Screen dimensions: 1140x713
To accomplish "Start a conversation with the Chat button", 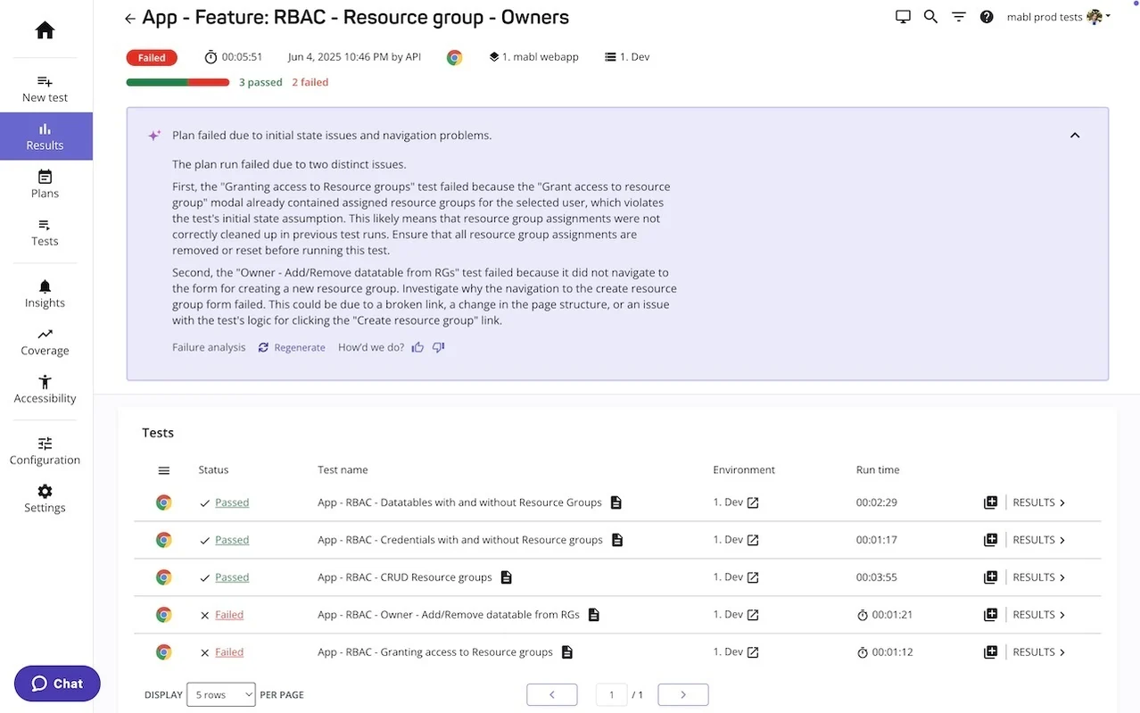I will [56, 683].
